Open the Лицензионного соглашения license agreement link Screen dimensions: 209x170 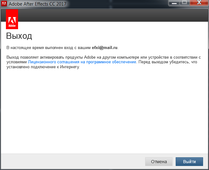pyautogui.click(x=82, y=62)
